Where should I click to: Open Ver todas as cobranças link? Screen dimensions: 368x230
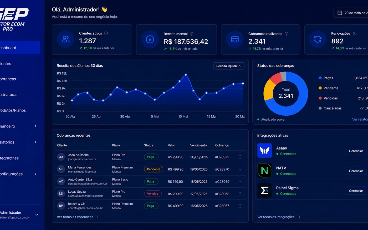pos(78,217)
